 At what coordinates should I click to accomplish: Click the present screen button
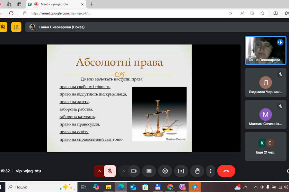[x=181, y=171]
